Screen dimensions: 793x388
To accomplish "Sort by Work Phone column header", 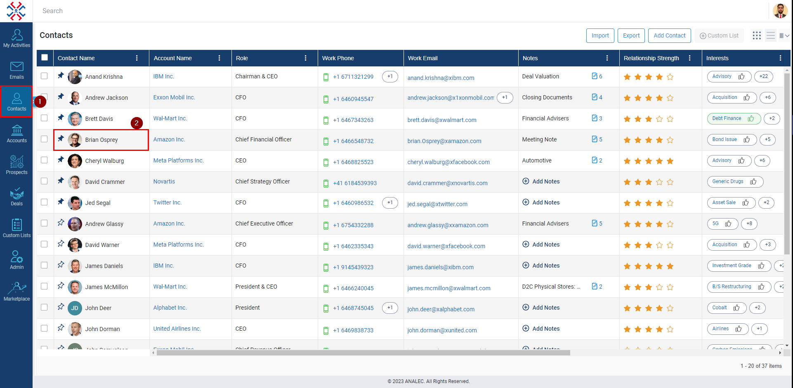I will pos(338,58).
